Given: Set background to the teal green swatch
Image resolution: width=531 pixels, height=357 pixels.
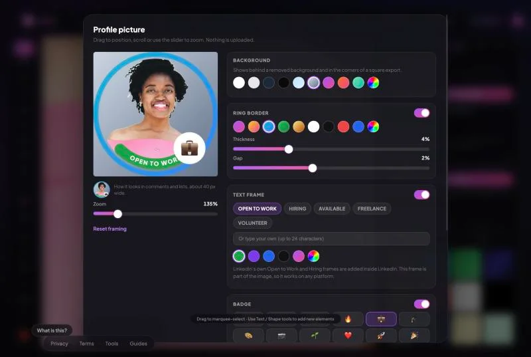Looking at the screenshot, I should coord(358,82).
